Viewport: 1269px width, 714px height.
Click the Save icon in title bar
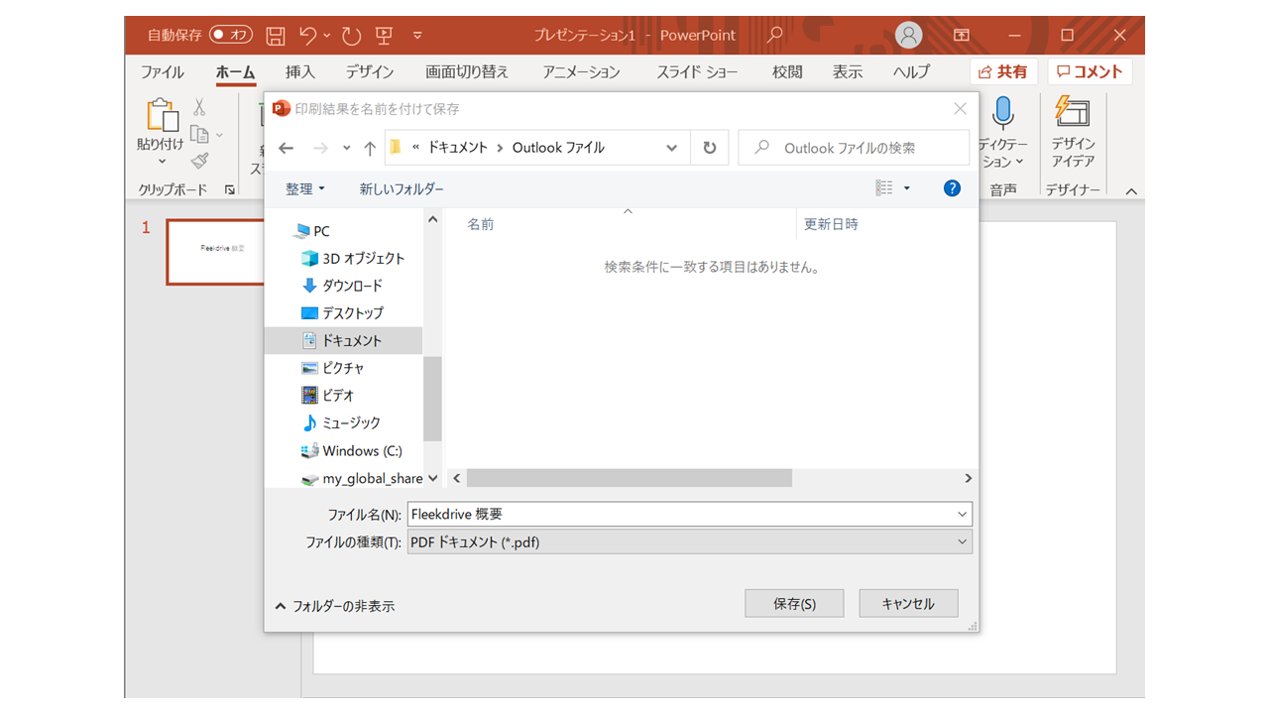tap(276, 36)
